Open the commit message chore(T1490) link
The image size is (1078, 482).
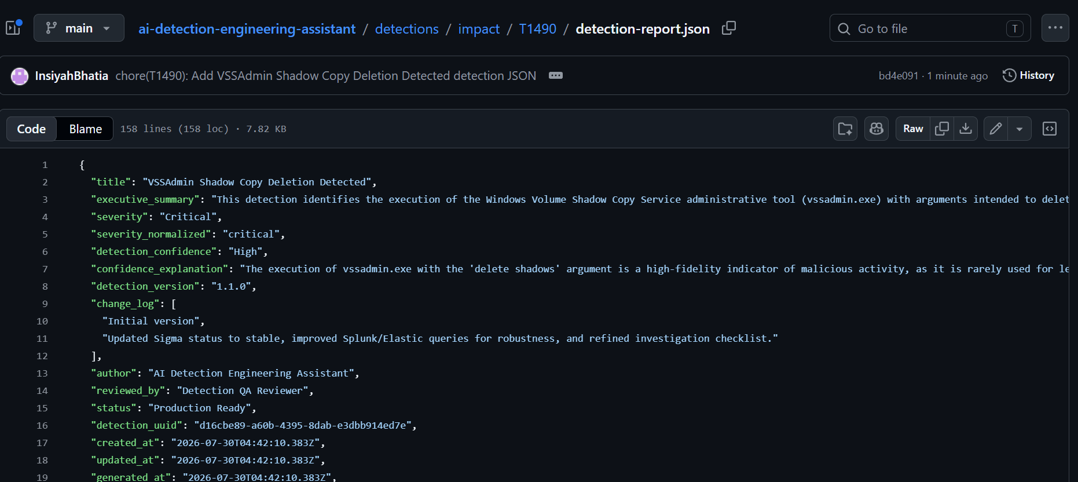[x=325, y=76]
